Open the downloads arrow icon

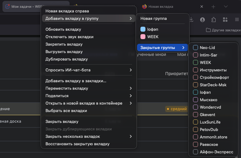pos(192,20)
